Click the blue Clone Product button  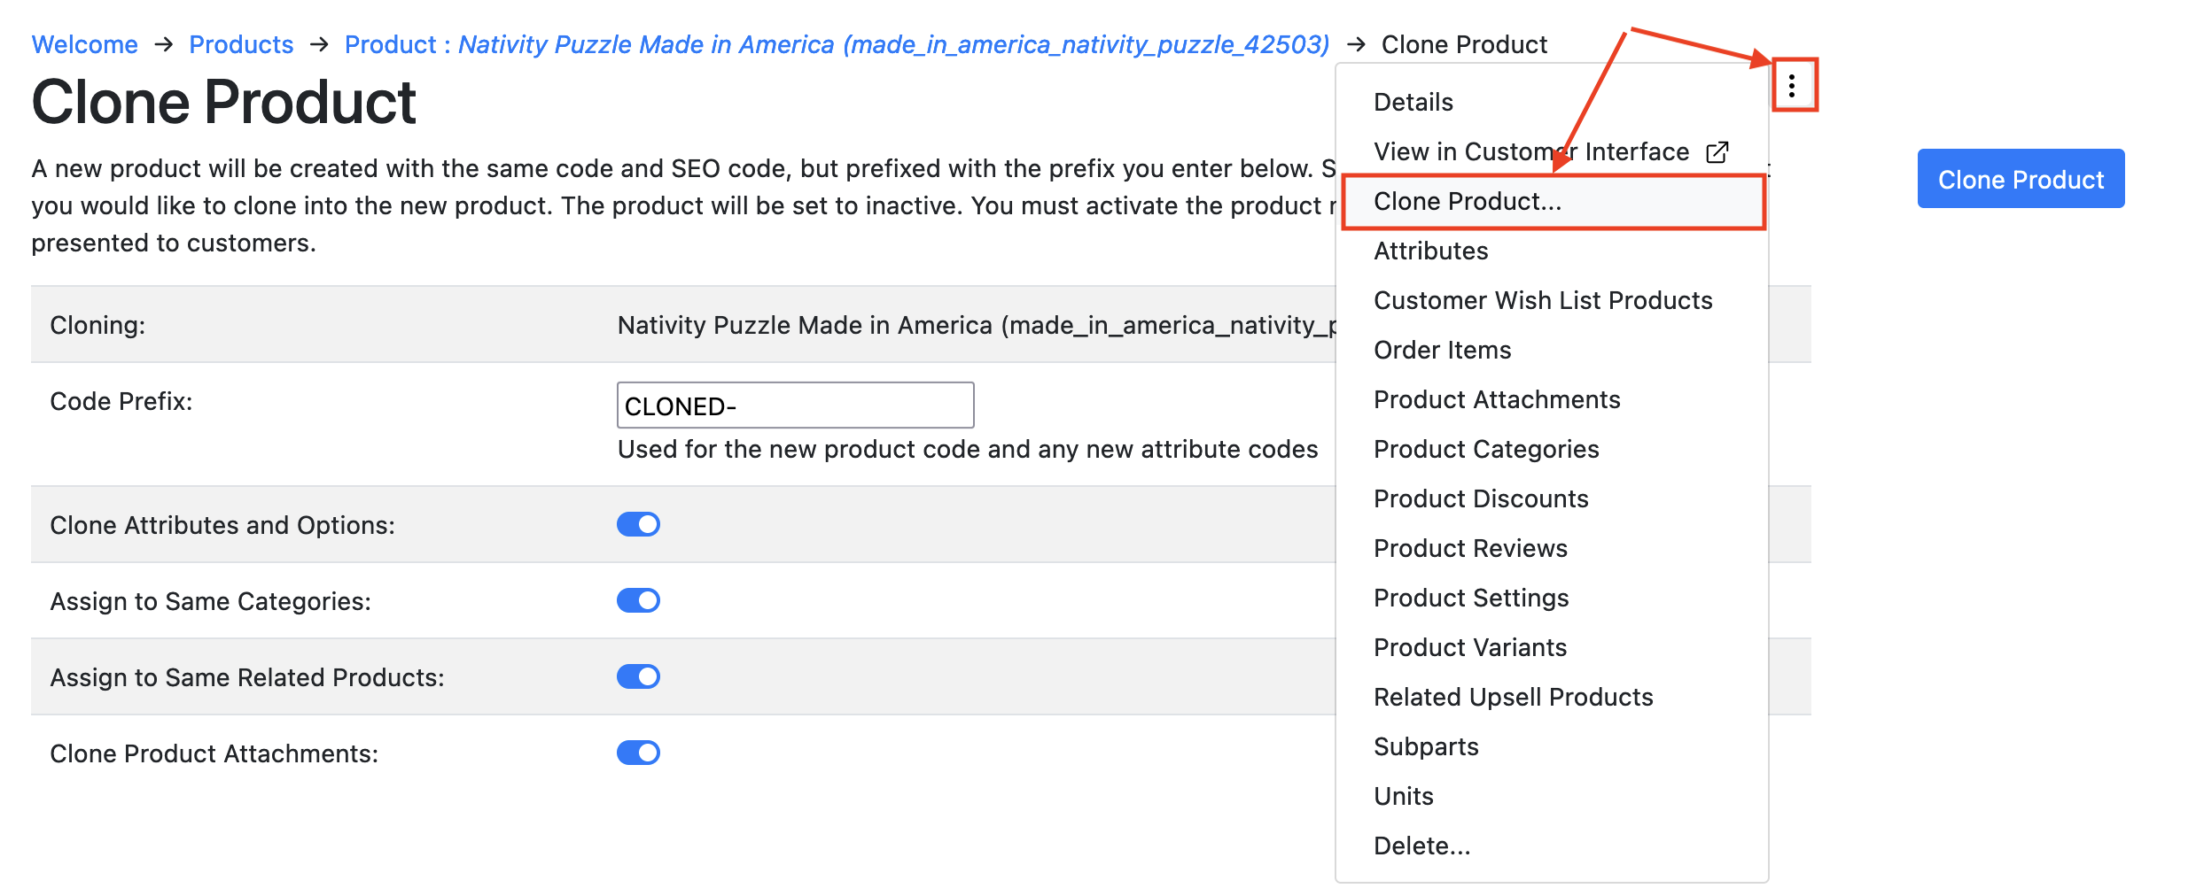coord(2021,179)
